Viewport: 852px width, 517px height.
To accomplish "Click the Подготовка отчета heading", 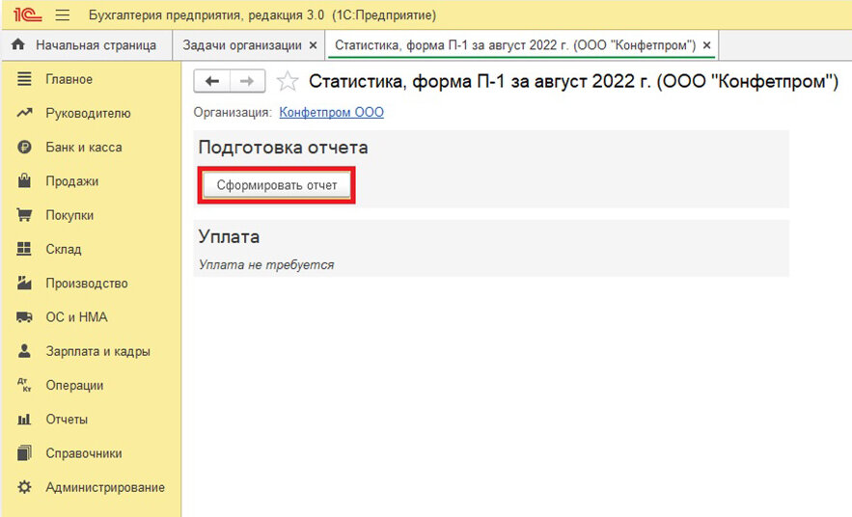I will pyautogui.click(x=283, y=148).
